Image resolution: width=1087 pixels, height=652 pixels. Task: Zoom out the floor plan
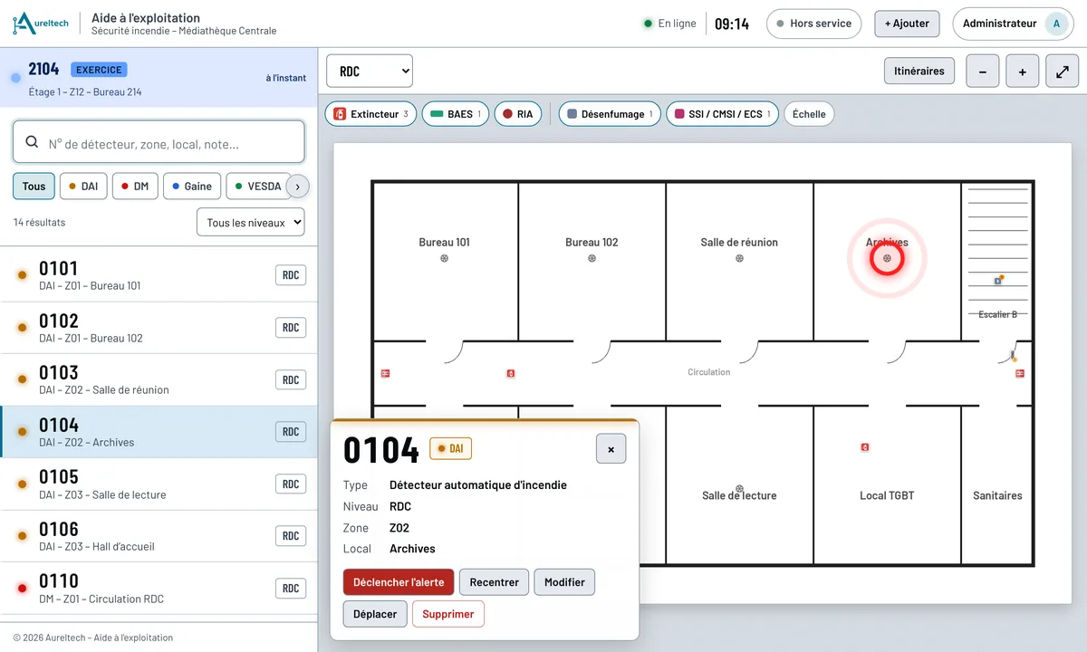click(x=983, y=72)
